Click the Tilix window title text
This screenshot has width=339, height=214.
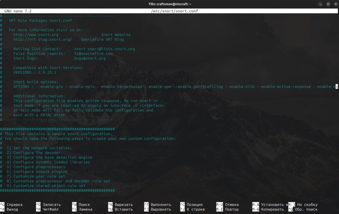click(x=169, y=4)
